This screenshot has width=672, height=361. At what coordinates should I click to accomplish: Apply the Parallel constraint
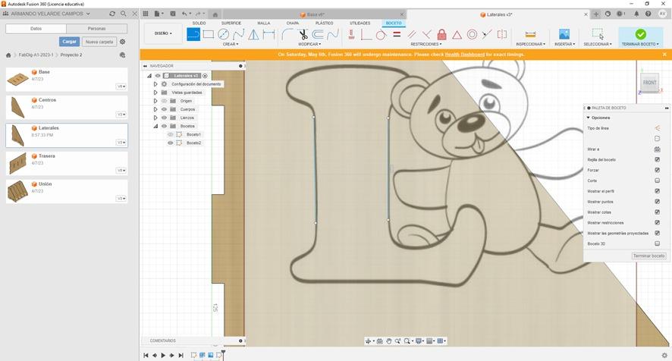[x=411, y=34]
